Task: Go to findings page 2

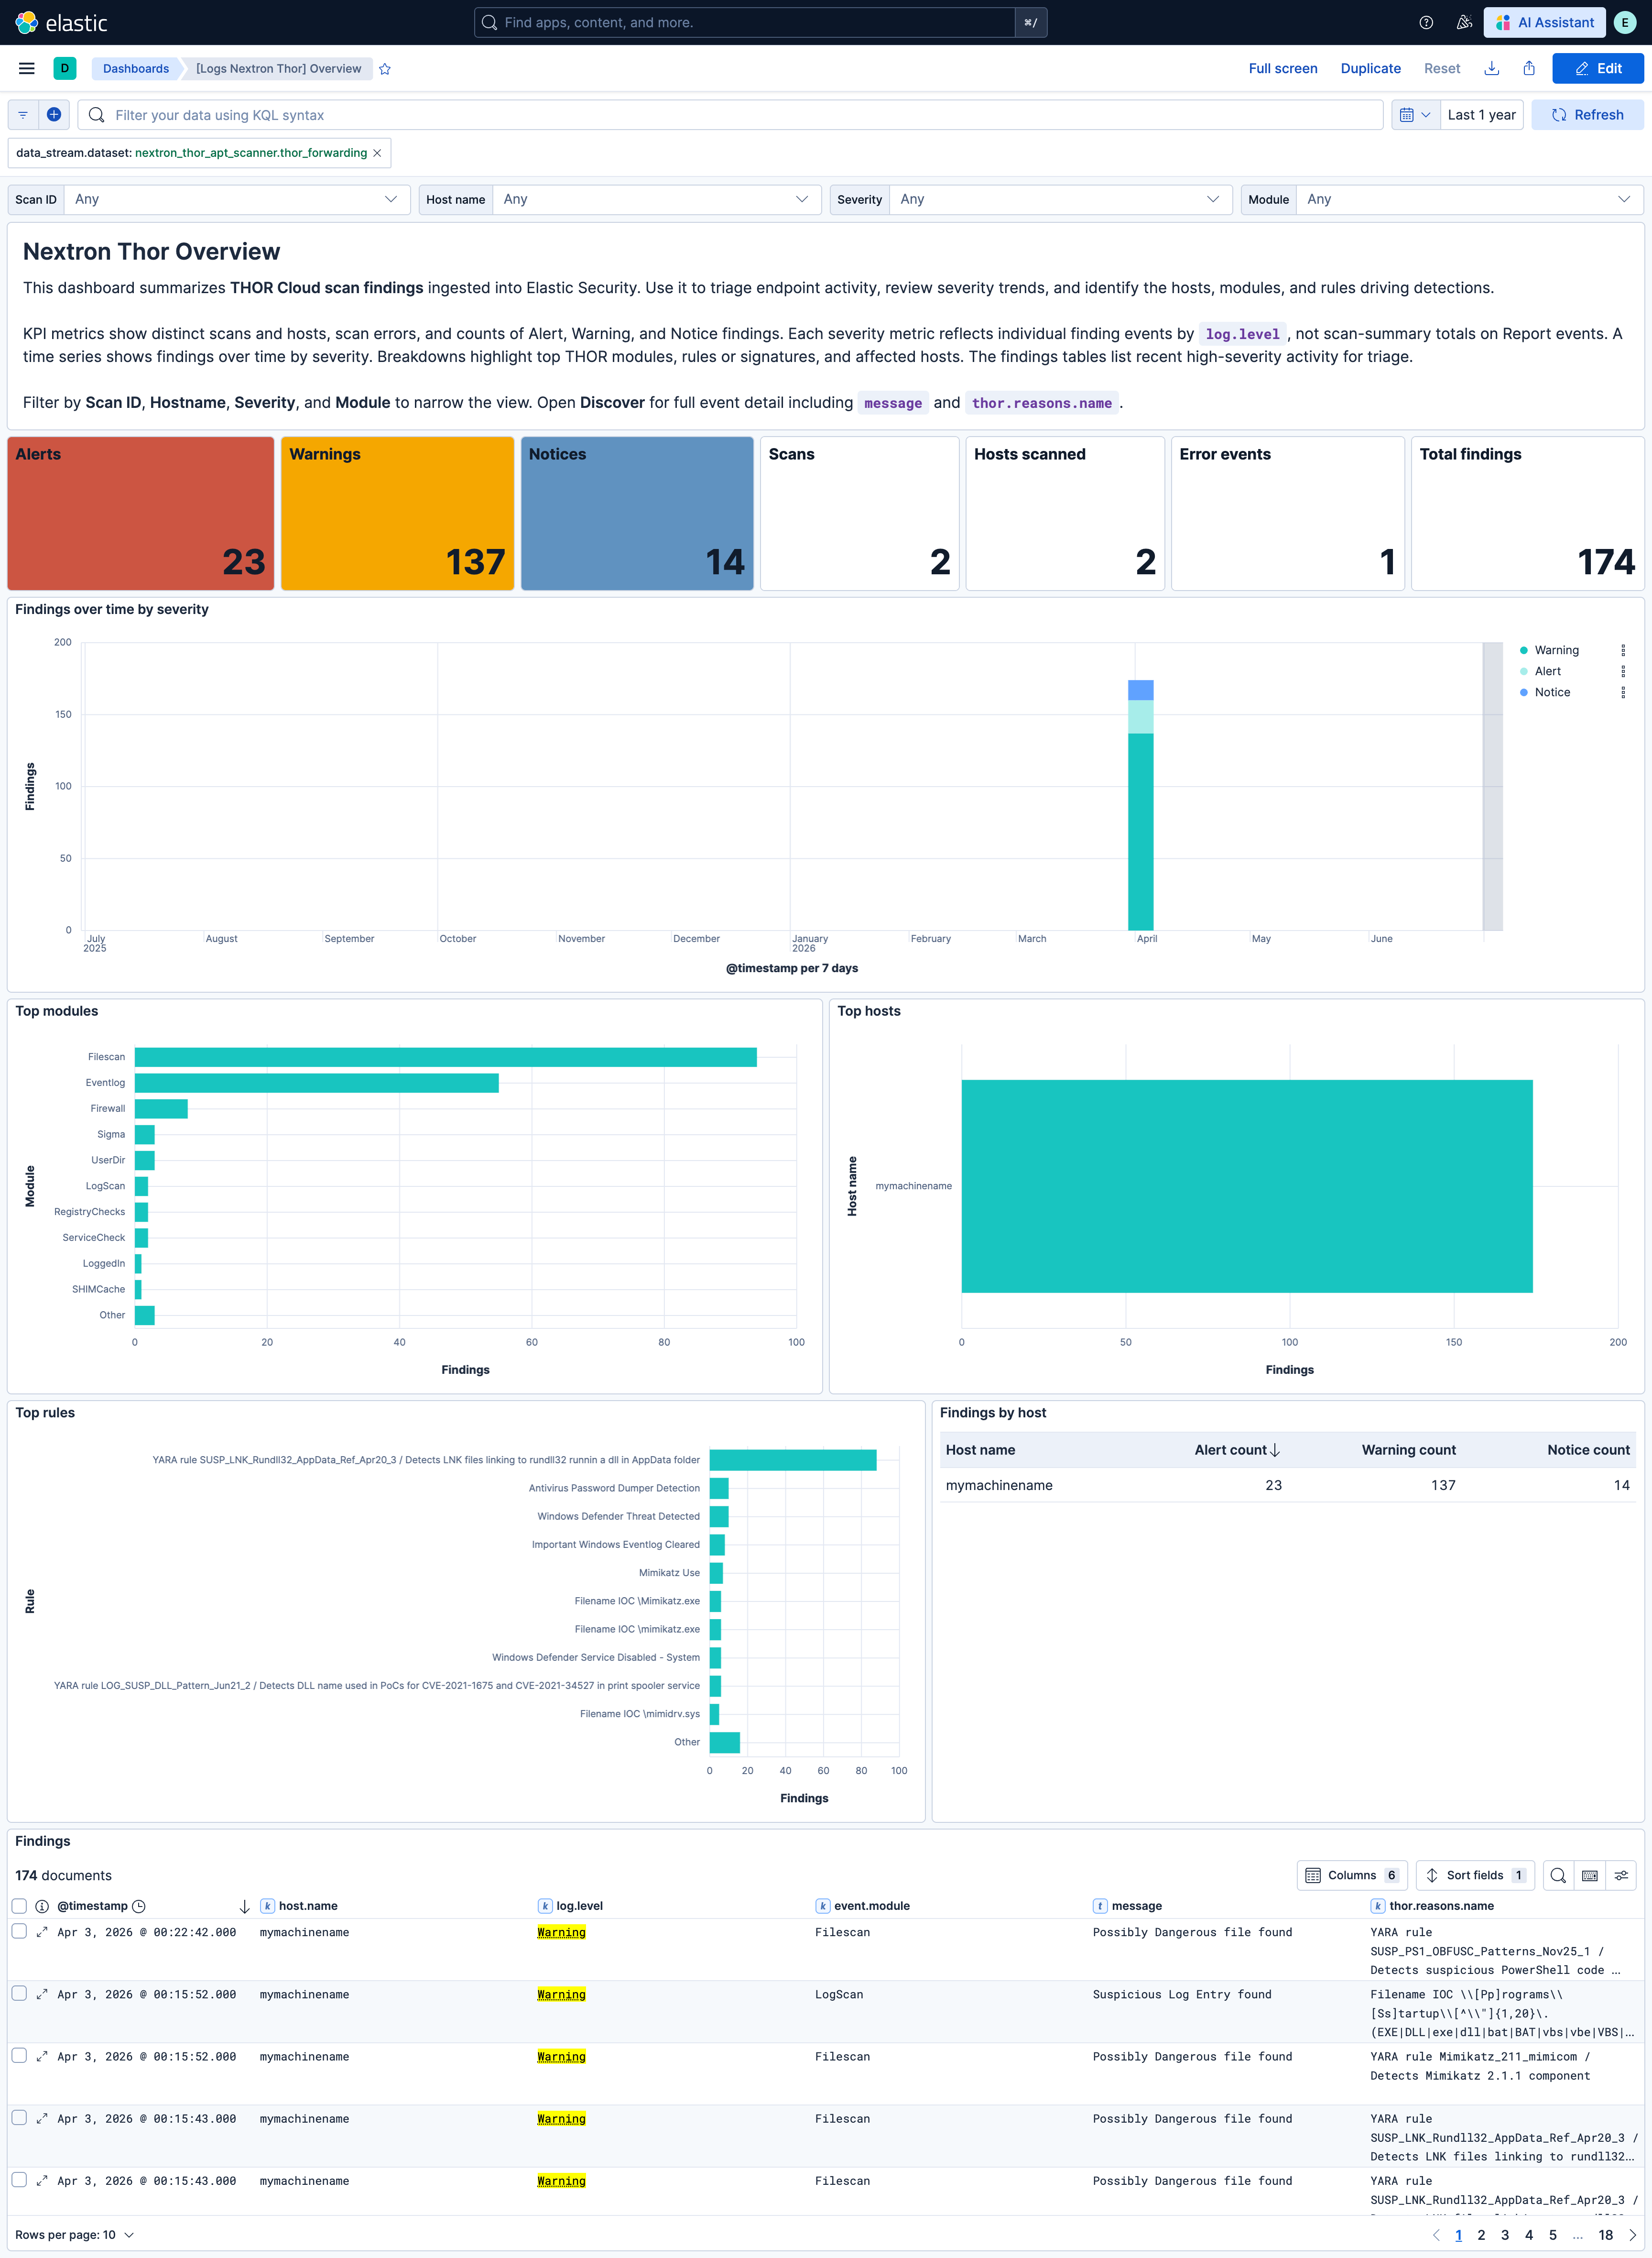Action: [x=1481, y=2235]
